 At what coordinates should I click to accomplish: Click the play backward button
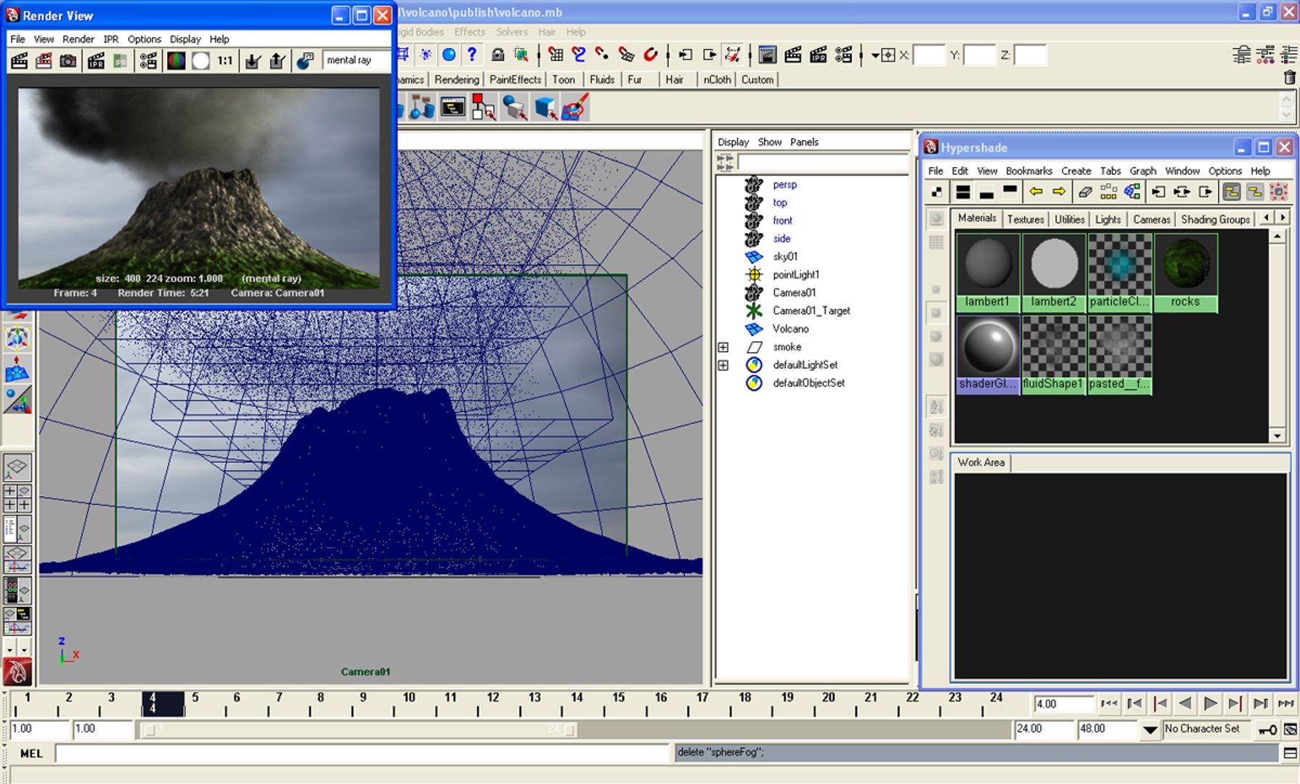click(1185, 703)
